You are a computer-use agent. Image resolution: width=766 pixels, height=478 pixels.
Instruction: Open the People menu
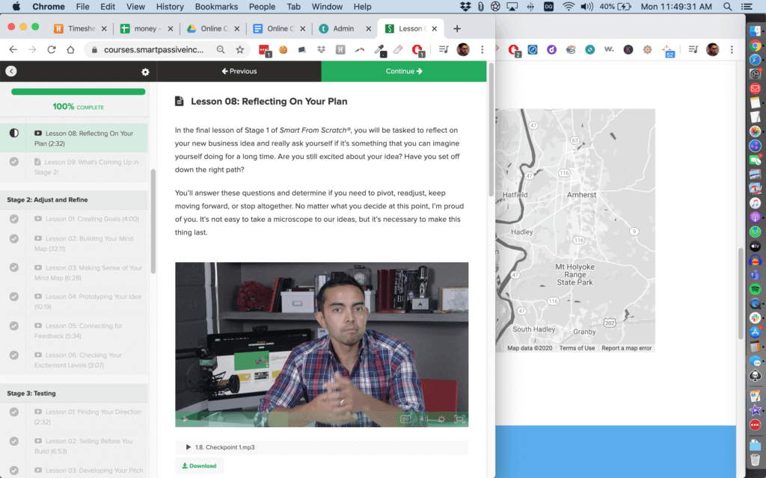click(x=262, y=7)
